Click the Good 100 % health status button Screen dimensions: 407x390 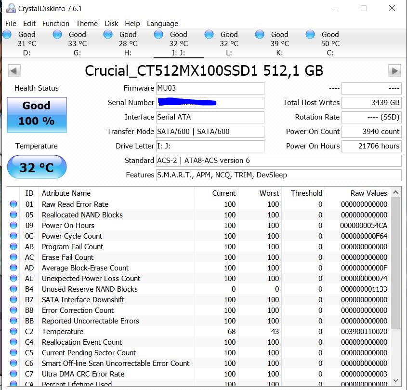tap(37, 115)
